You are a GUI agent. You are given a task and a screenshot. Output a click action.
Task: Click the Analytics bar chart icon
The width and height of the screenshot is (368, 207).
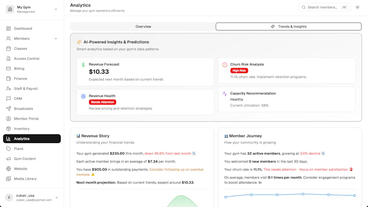8,139
